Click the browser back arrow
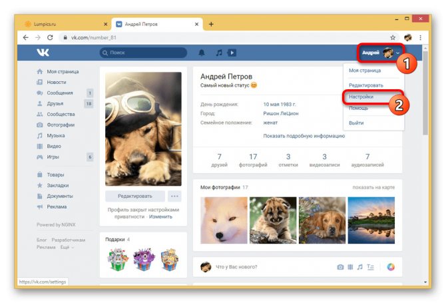Viewport: 446px width, 303px height. [x=25, y=37]
